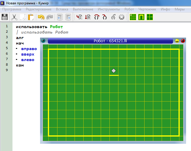Open the Программа menu
Image resolution: width=191 pixels, height=151 pixels.
click(12, 9)
